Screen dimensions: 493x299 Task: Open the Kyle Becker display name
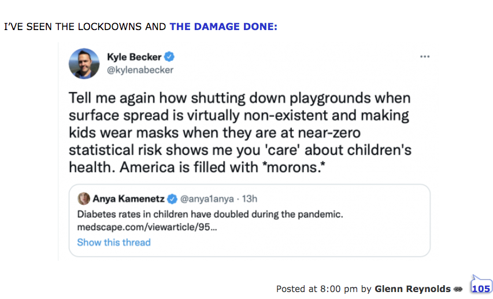[x=134, y=57]
